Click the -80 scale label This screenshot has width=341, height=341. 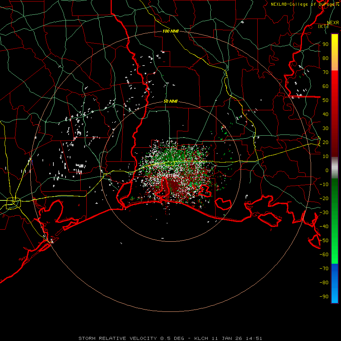pos(324,283)
